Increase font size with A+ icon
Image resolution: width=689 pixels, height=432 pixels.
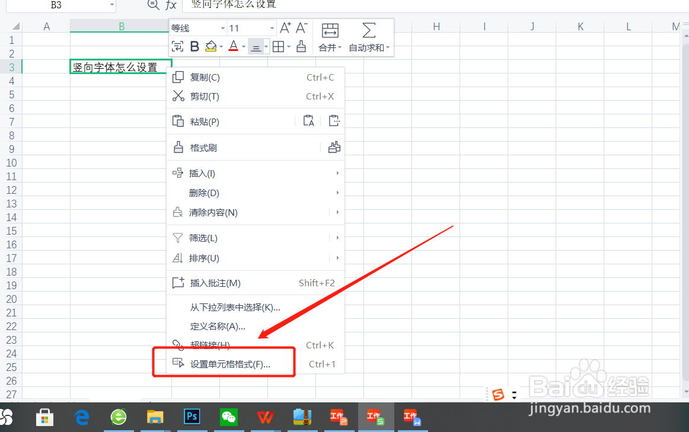tap(285, 28)
